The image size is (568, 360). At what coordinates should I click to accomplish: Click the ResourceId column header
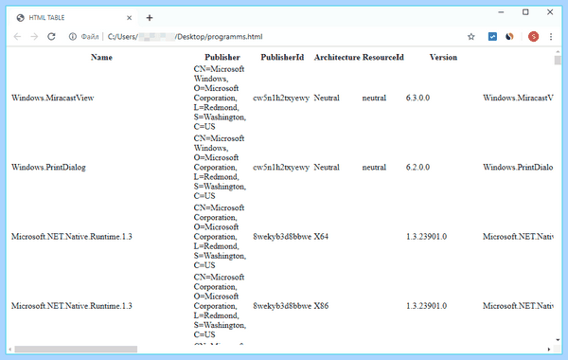click(x=382, y=57)
